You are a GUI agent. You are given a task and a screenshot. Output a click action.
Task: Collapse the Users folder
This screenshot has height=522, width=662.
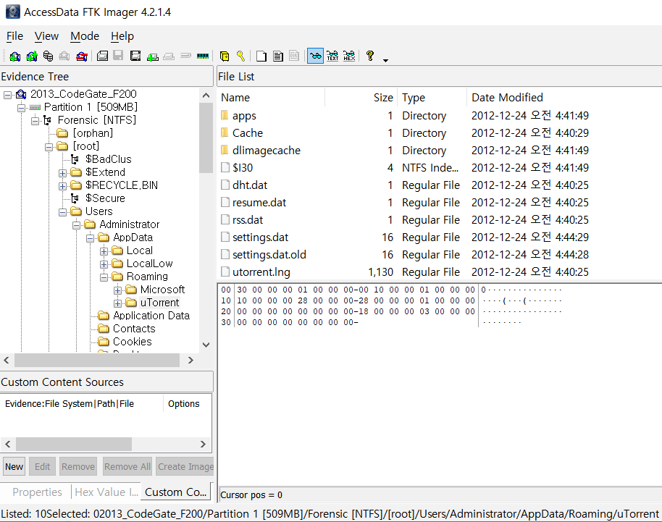(x=62, y=212)
